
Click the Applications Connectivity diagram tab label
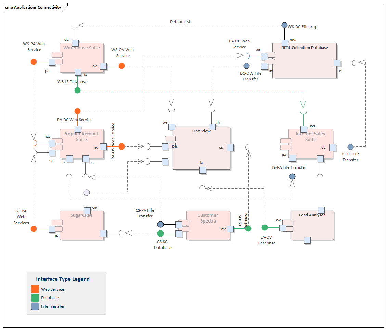33,7
